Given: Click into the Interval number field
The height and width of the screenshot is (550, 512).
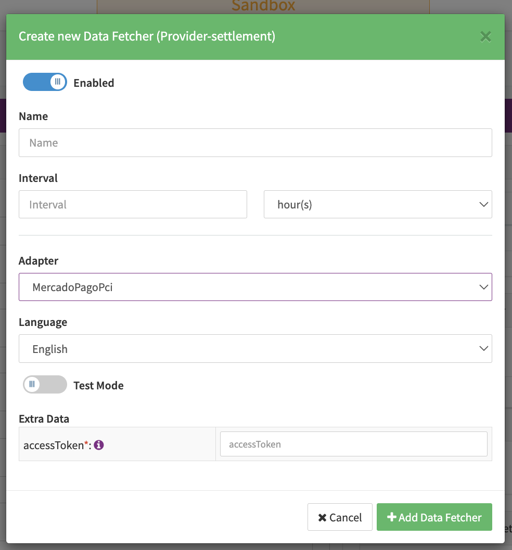Looking at the screenshot, I should click(x=133, y=204).
